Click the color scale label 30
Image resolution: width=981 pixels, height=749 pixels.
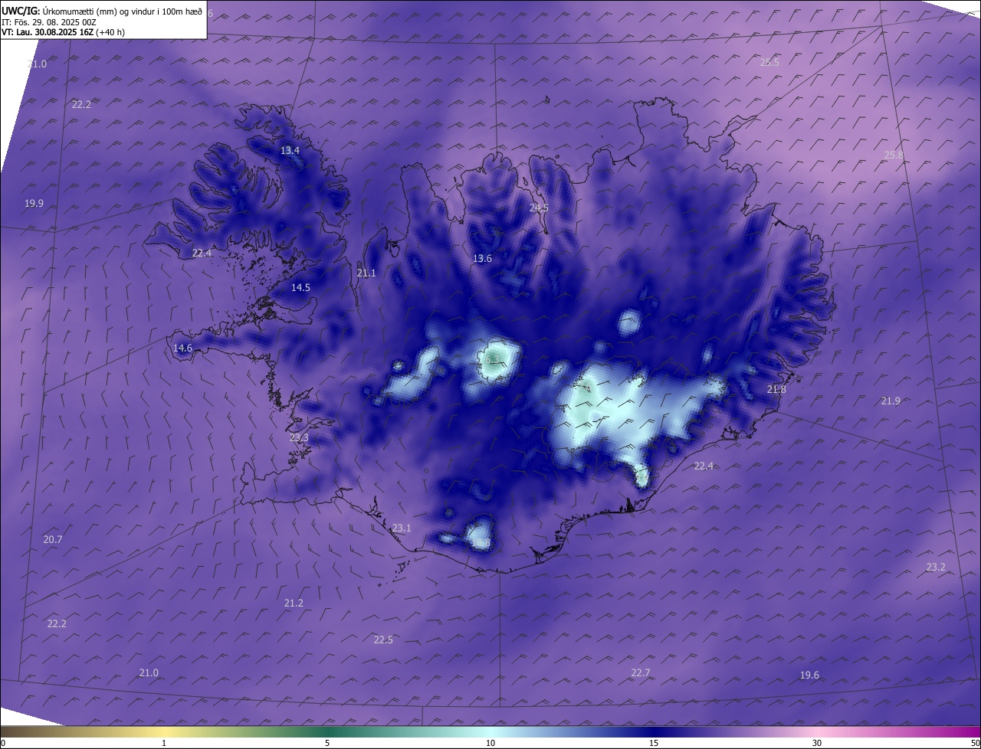(x=817, y=743)
